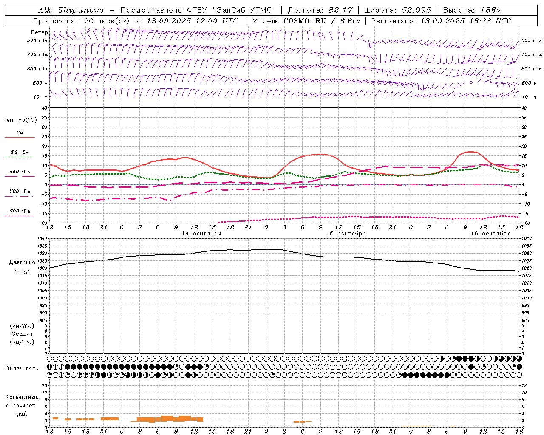Click the 'Прогноз на 120 часа(ов)' forecast text
This screenshot has height=435, width=544.
click(x=82, y=21)
